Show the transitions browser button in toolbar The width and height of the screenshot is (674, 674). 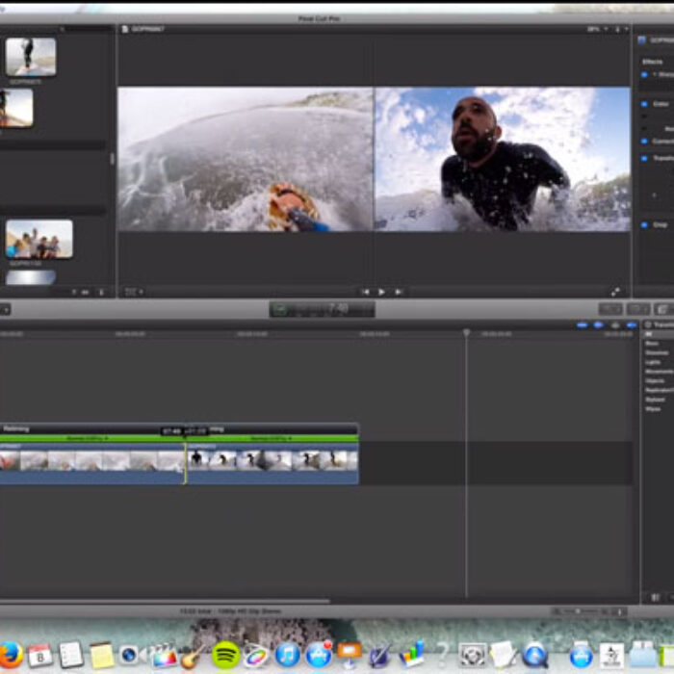pos(663,309)
